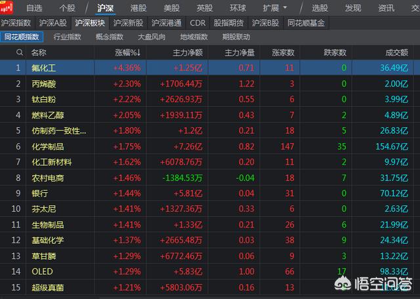Select the 期股联动 filter
The image size is (420, 299).
click(236, 37)
